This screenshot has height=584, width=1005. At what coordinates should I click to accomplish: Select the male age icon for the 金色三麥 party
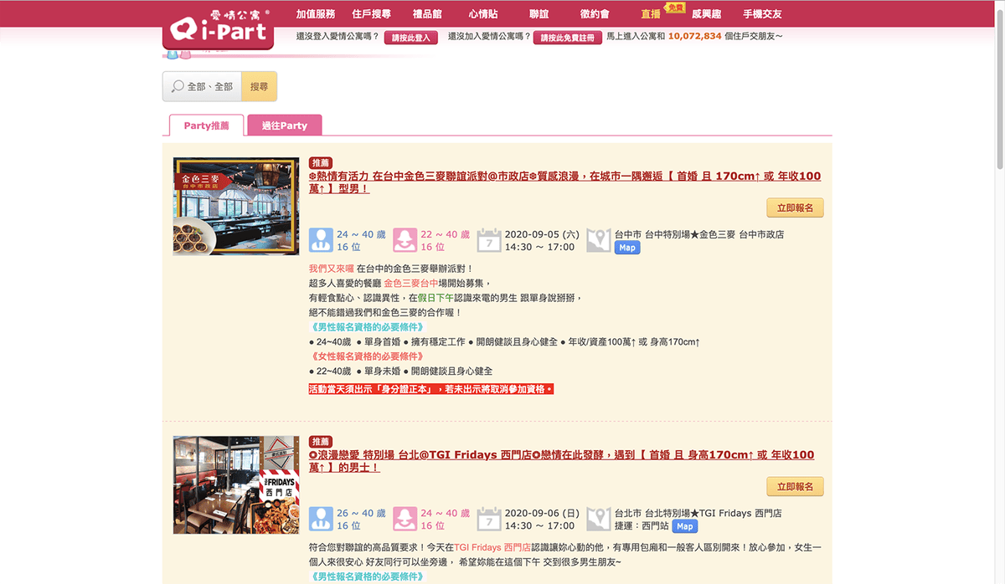321,240
